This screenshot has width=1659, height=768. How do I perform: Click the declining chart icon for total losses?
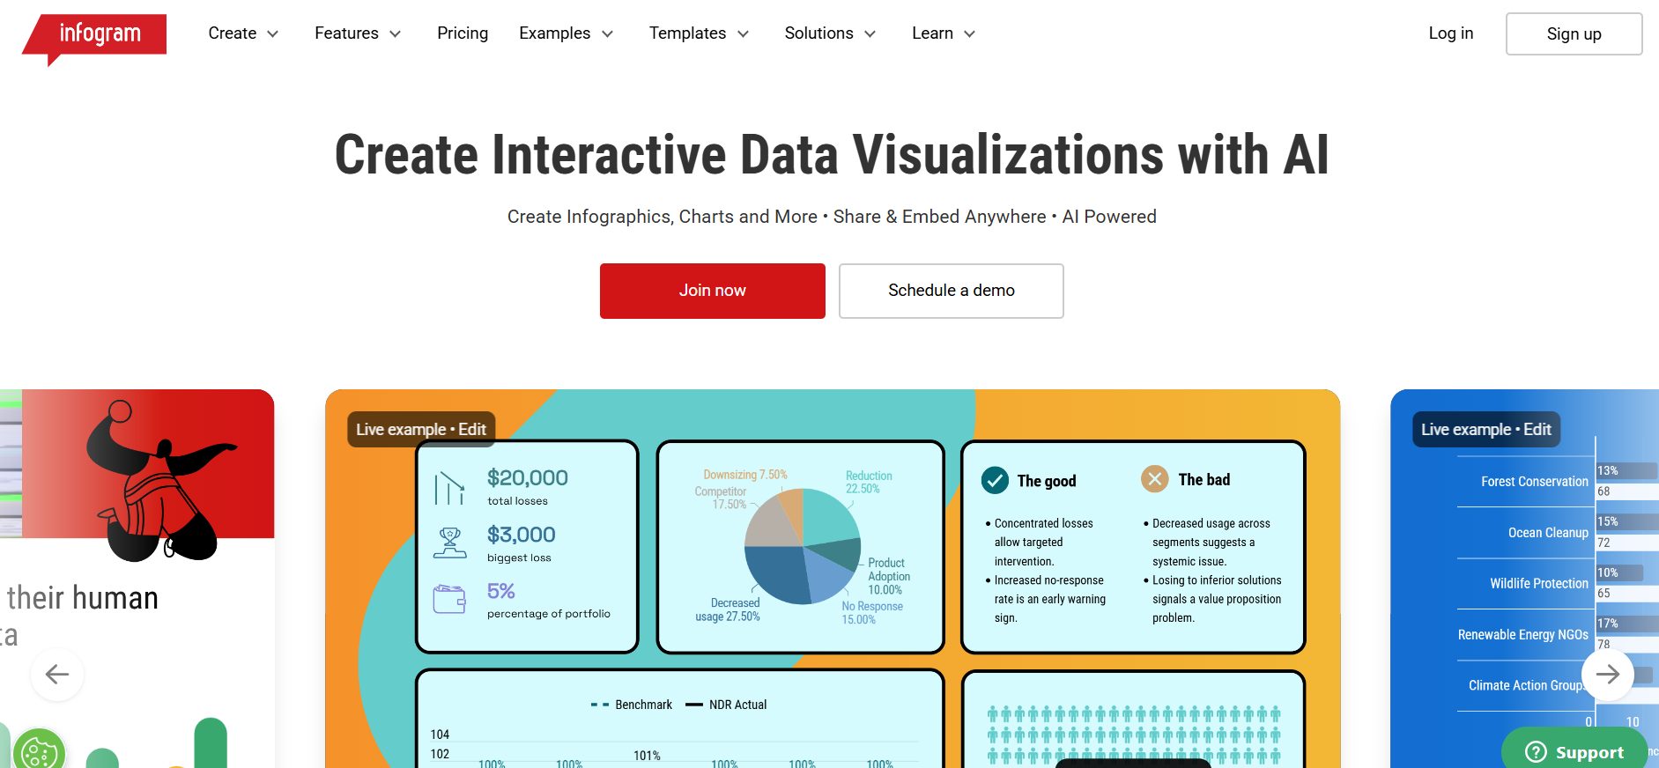tap(449, 487)
